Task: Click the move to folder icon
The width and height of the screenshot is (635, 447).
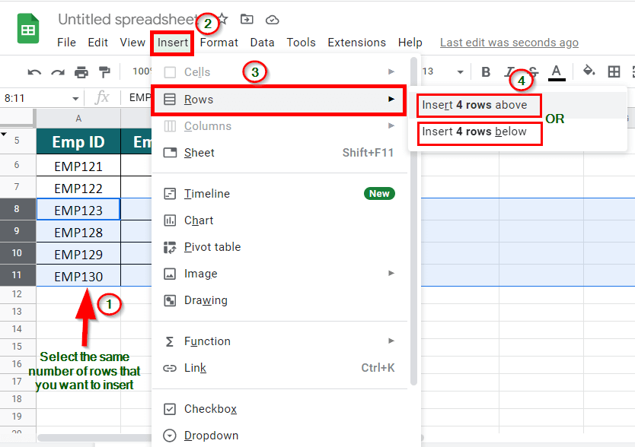Action: [x=247, y=20]
